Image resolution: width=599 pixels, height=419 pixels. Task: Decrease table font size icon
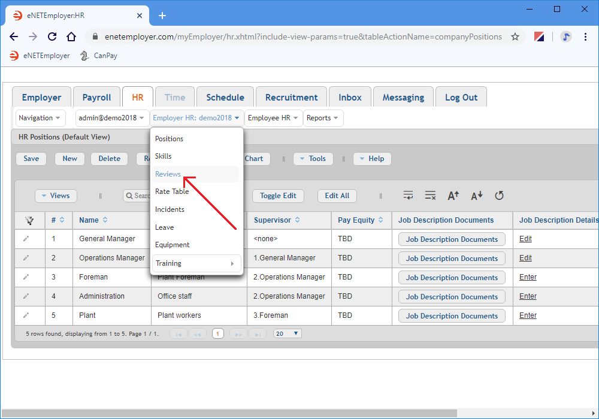(477, 196)
